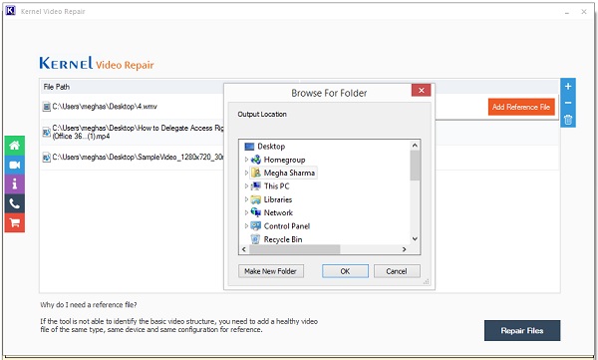This screenshot has height=360, width=598.
Task: Click the Add Reference File button
Action: tap(521, 107)
